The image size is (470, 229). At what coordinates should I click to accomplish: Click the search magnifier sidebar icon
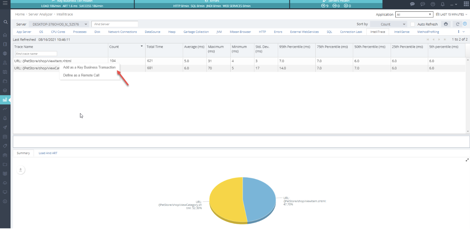click(x=5, y=22)
